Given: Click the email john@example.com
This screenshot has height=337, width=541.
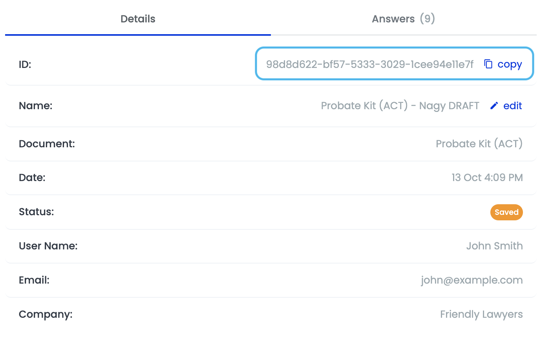Looking at the screenshot, I should (472, 280).
